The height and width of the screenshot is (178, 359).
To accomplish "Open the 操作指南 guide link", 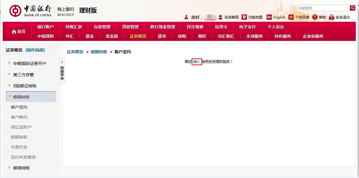I will point(35,50).
